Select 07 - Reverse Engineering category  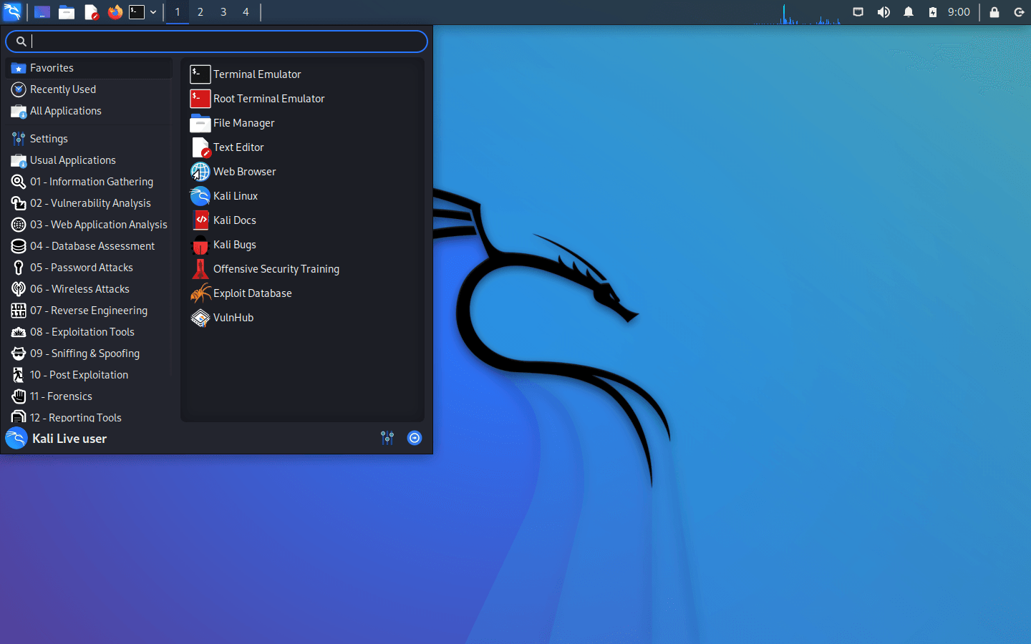[x=89, y=311]
